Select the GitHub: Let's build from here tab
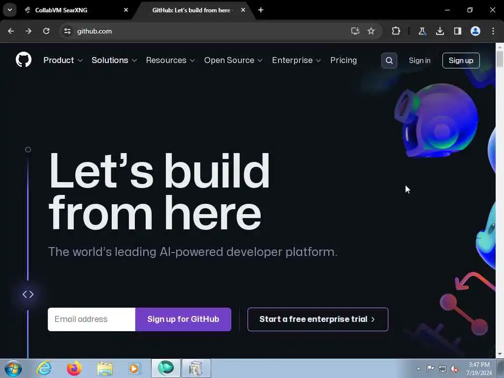Screen dimensions: 504x378 (x=191, y=10)
